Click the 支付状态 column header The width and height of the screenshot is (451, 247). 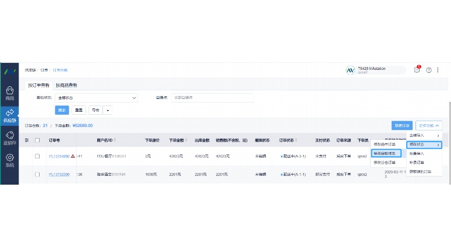click(x=322, y=140)
